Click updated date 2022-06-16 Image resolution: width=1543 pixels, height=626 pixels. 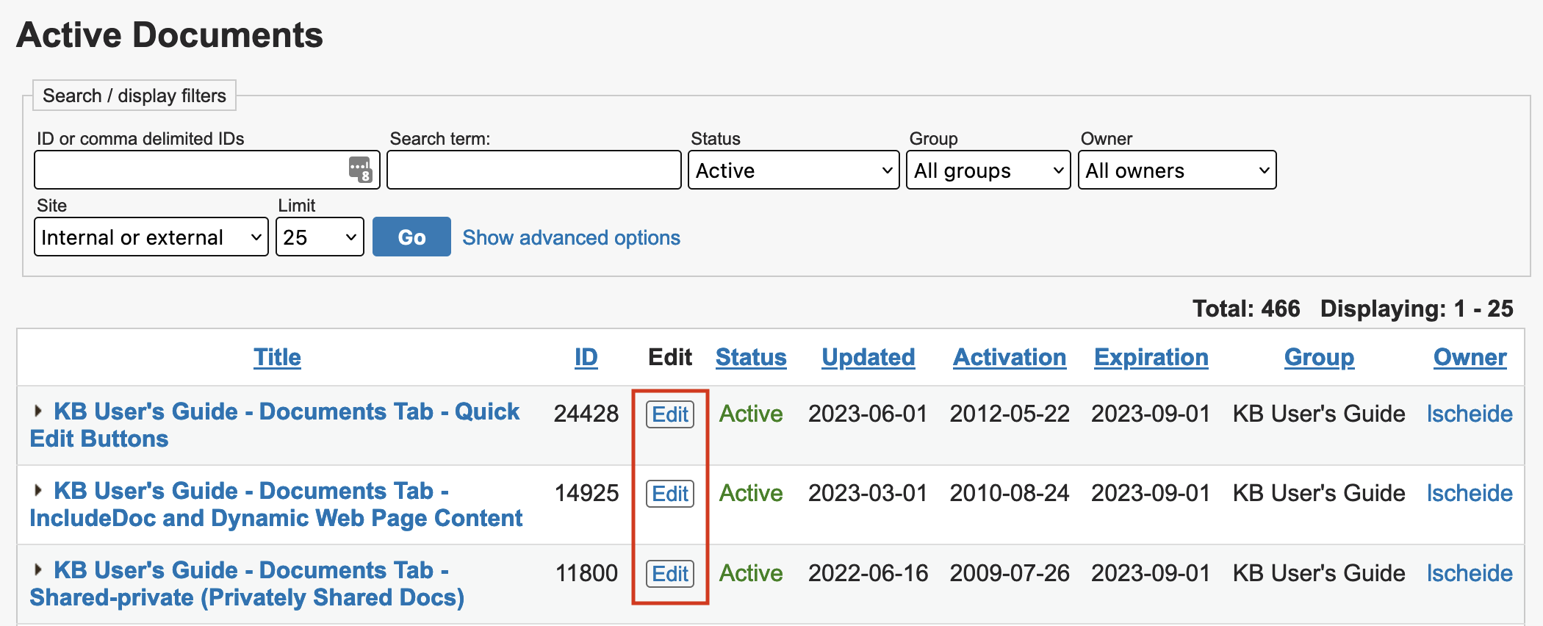(x=868, y=573)
